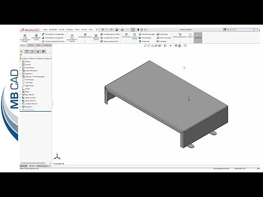
Task: Click the SolidWorks search input field
Action: (x=239, y=30)
